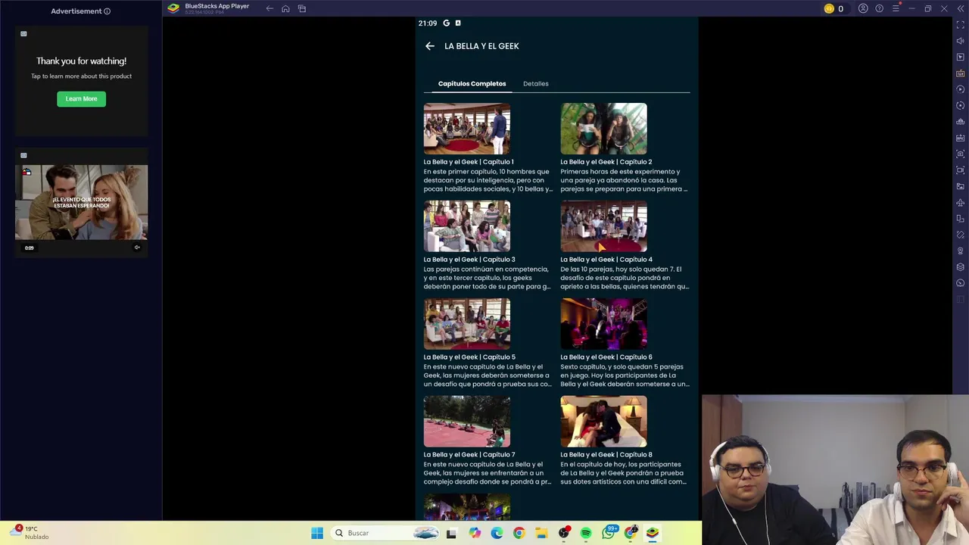Click the gold coin icon in title bar
This screenshot has height=545, width=969.
coord(829,8)
